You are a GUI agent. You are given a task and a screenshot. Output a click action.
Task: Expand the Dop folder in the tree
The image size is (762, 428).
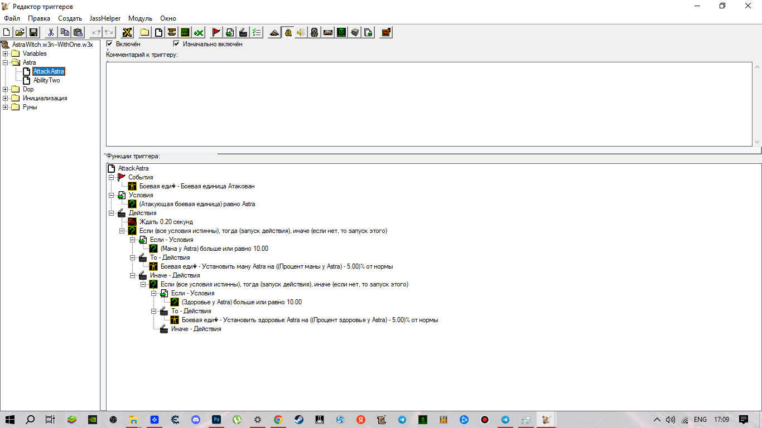tap(6, 89)
